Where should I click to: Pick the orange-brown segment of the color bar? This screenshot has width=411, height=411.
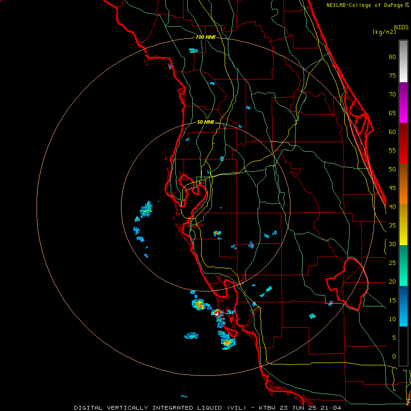[x=403, y=184]
